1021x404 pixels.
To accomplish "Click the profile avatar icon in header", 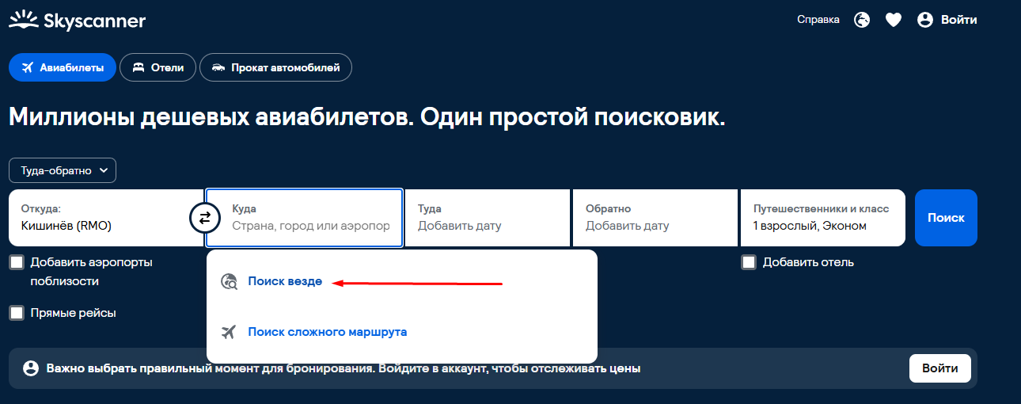I will [925, 21].
